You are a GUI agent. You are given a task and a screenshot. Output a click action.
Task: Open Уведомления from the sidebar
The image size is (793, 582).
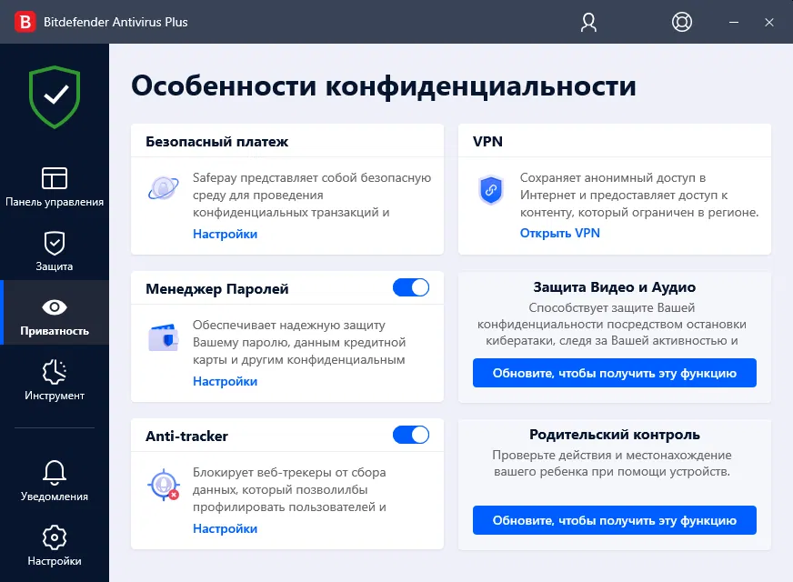(x=55, y=481)
